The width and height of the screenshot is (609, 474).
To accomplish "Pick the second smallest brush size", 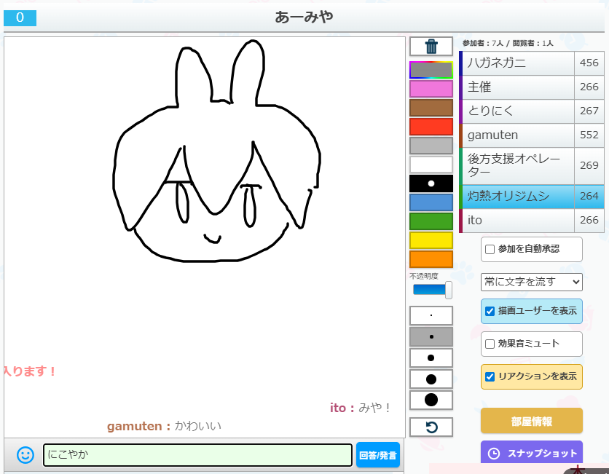I will click(431, 337).
